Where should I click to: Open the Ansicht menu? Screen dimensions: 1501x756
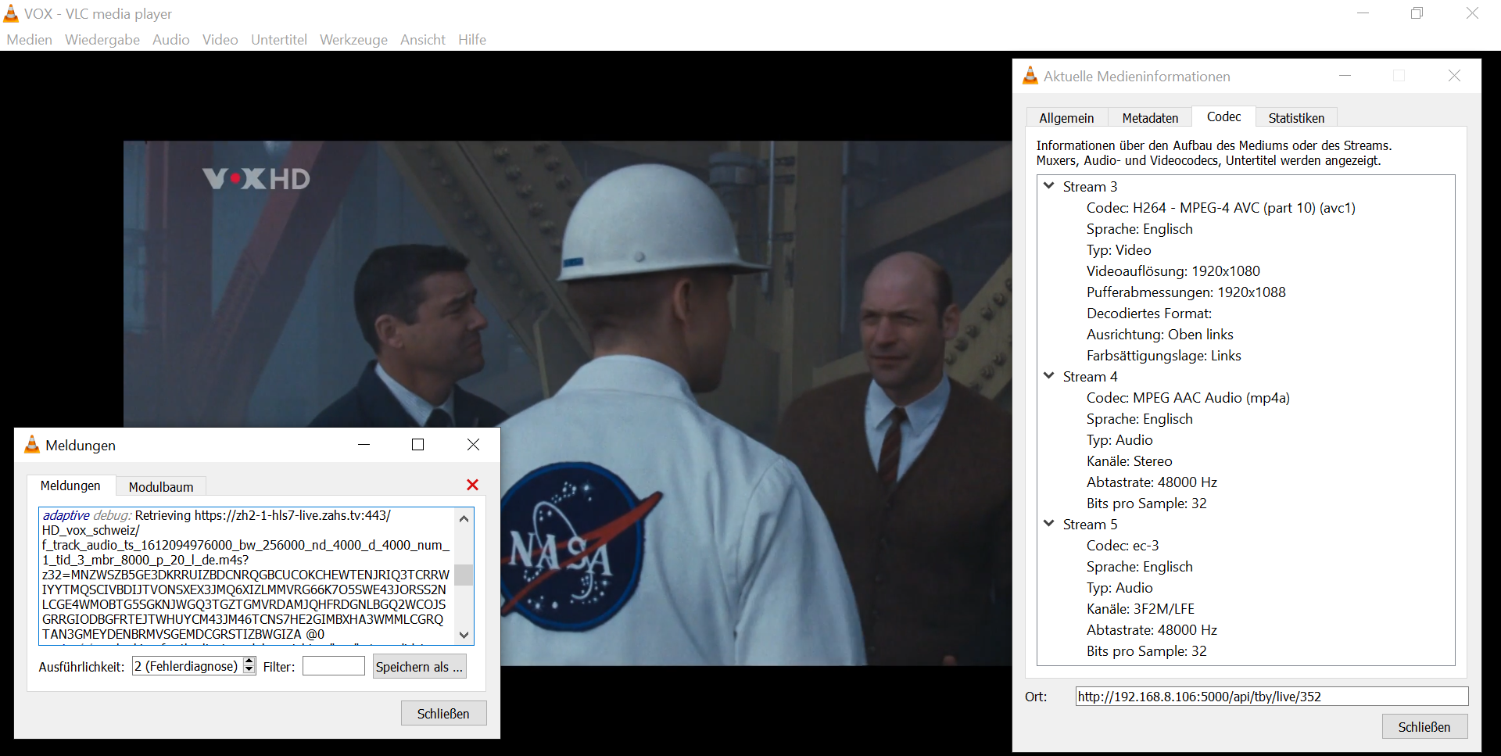[x=423, y=40]
